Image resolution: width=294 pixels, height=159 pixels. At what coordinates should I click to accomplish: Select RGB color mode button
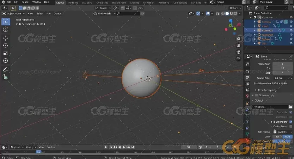(x=287, y=137)
